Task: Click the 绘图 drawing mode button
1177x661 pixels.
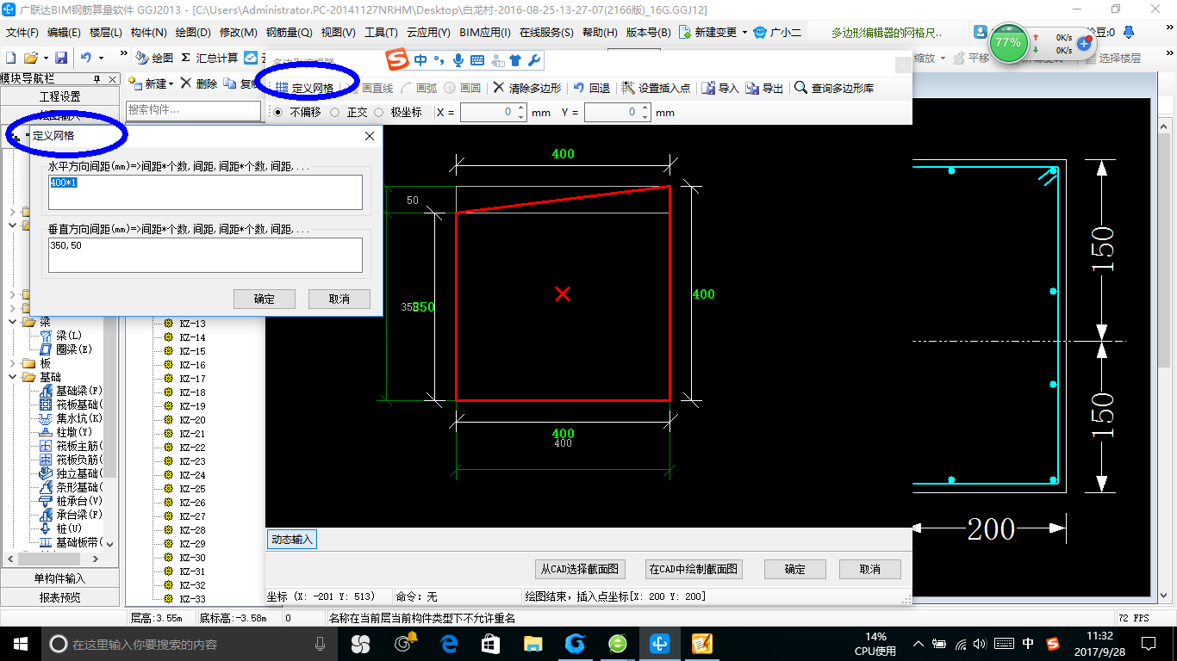Action: tap(155, 58)
